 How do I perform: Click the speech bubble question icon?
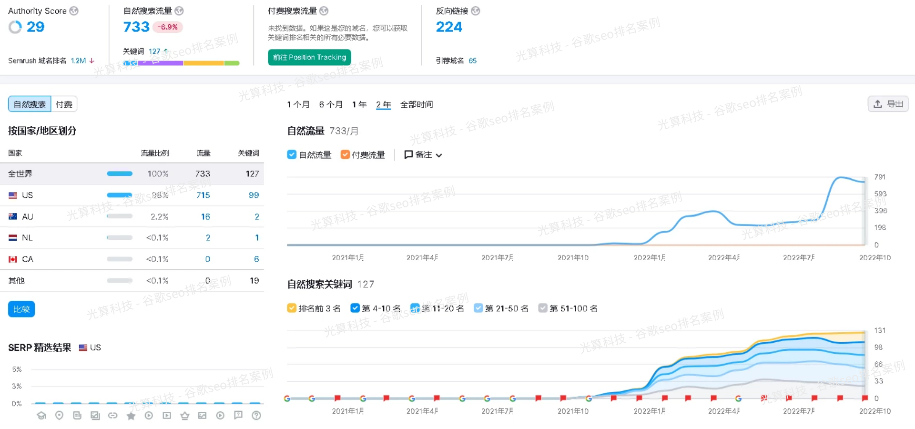pyautogui.click(x=238, y=415)
